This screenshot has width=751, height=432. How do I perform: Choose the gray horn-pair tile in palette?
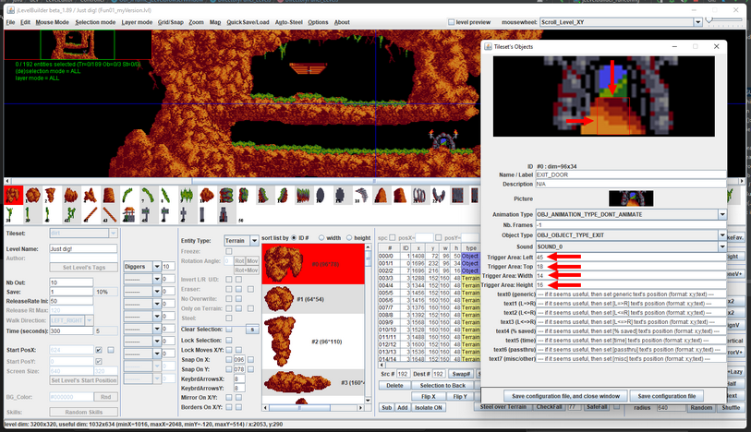point(438,195)
